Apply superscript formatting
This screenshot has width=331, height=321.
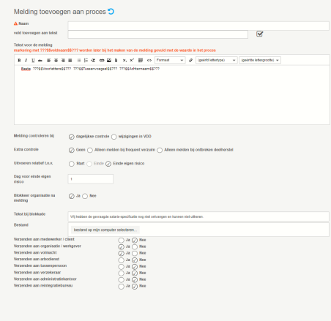point(132,60)
